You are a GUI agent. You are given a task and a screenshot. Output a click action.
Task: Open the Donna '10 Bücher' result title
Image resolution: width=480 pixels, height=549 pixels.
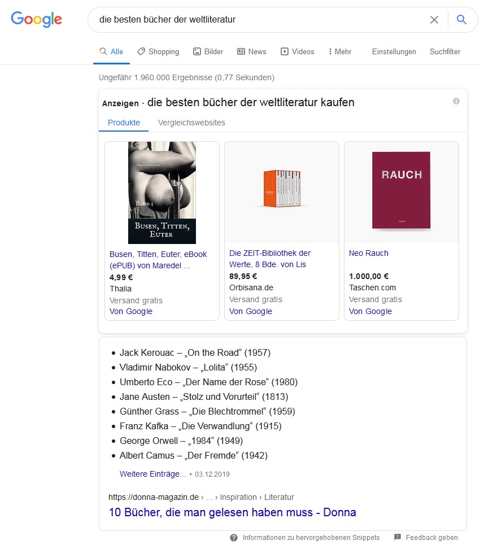coord(232,513)
